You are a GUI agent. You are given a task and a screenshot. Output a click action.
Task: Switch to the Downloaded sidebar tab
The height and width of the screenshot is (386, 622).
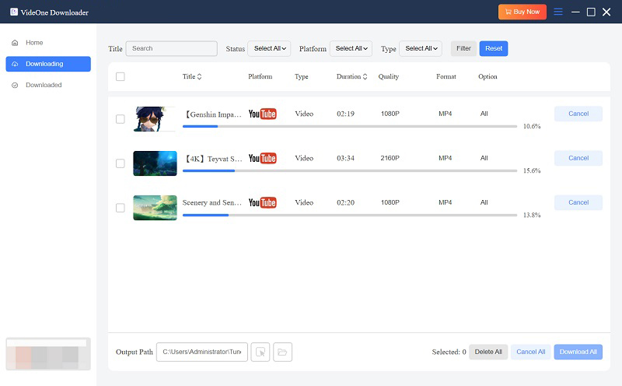point(44,85)
